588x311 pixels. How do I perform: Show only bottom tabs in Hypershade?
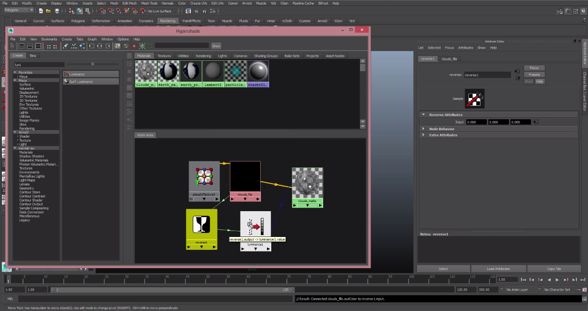29,46
